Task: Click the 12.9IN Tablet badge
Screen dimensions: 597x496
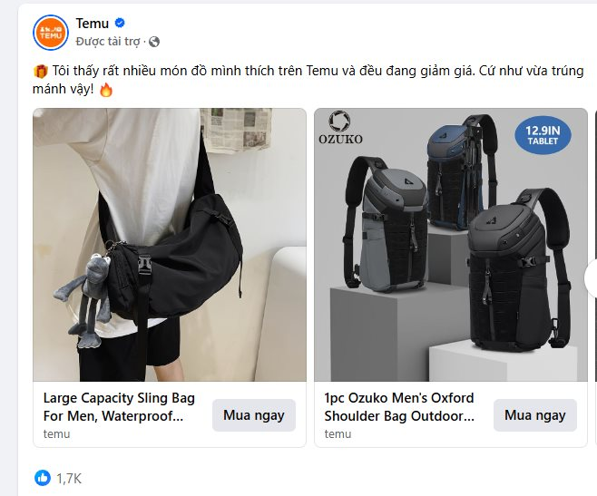Action: [x=543, y=135]
